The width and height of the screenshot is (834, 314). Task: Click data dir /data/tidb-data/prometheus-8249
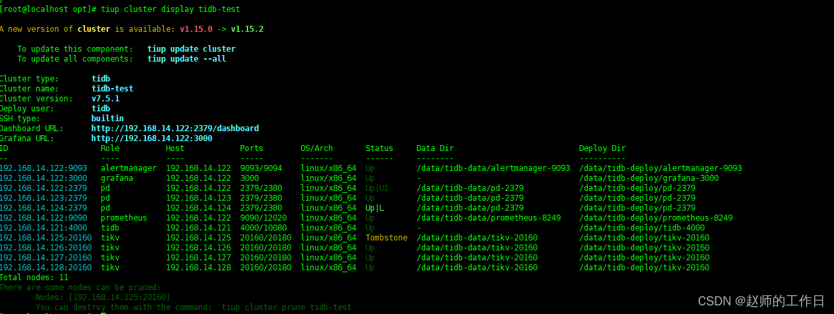click(488, 218)
